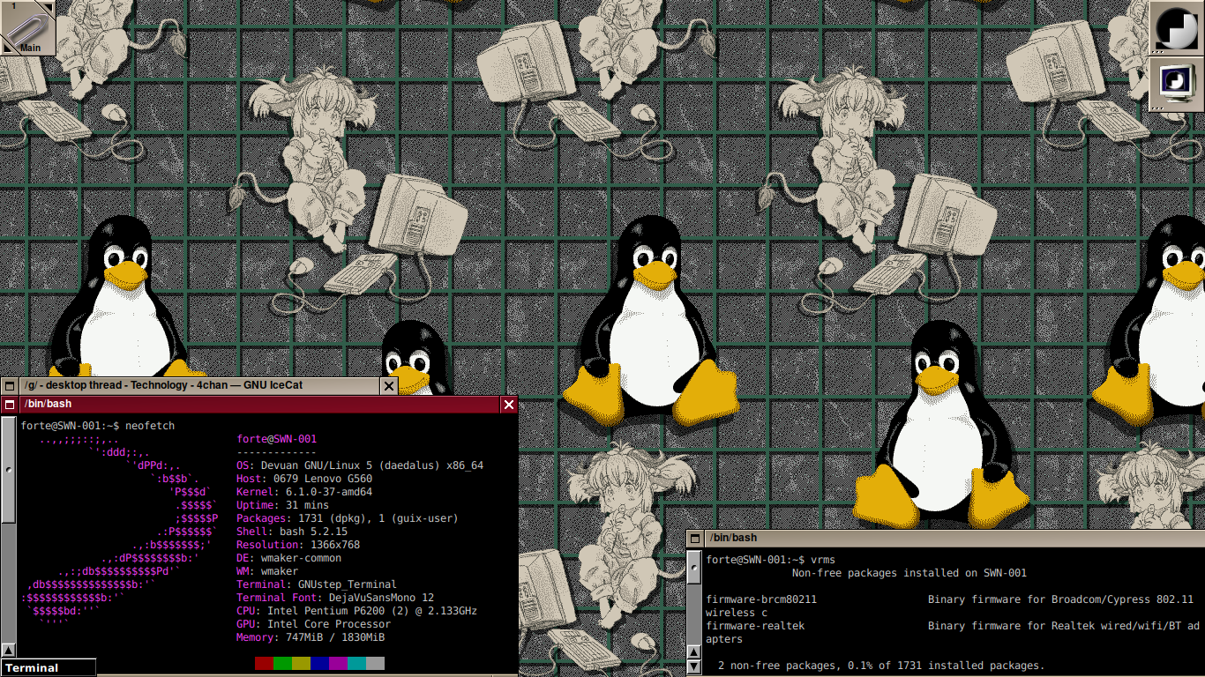
Task: Miniaturize the neofetch /bin/bash terminal window
Action: (x=10, y=405)
